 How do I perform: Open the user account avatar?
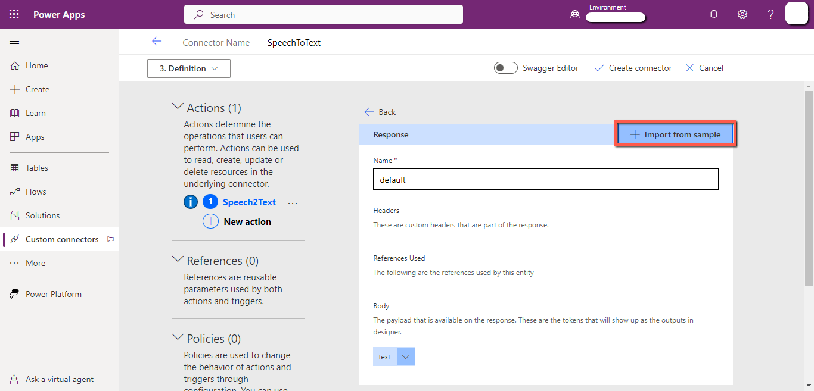[x=797, y=13]
